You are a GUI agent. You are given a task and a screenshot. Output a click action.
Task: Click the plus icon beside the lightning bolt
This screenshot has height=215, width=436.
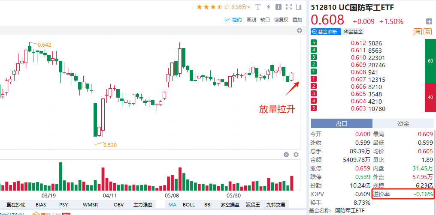click(x=279, y=7)
